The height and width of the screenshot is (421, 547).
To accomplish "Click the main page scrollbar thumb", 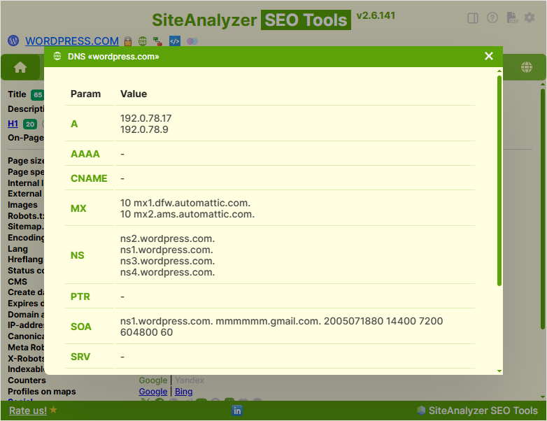I will click(543, 208).
